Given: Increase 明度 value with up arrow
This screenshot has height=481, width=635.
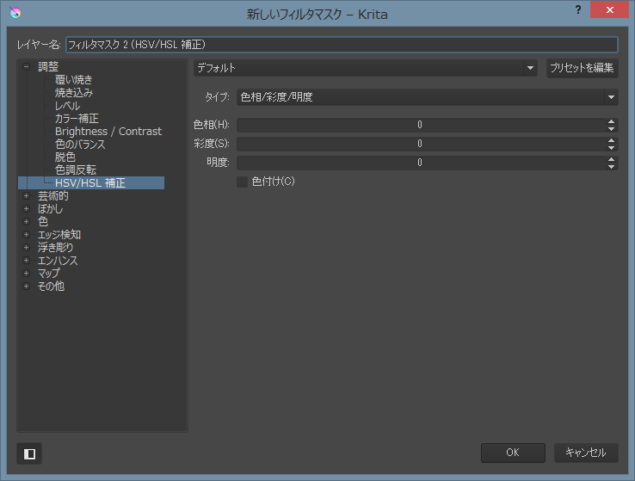Looking at the screenshot, I should click(x=611, y=159).
